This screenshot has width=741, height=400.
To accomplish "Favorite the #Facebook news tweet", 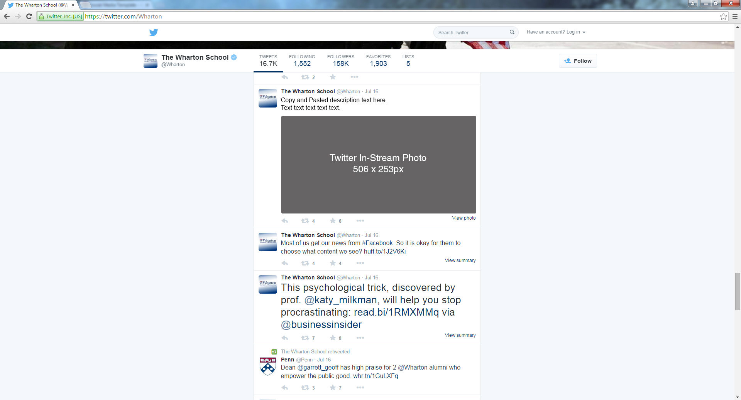I will click(333, 263).
